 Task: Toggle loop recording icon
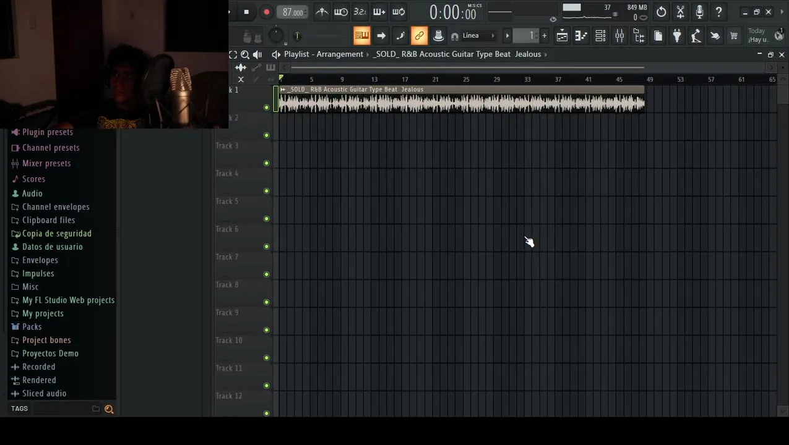pos(399,12)
